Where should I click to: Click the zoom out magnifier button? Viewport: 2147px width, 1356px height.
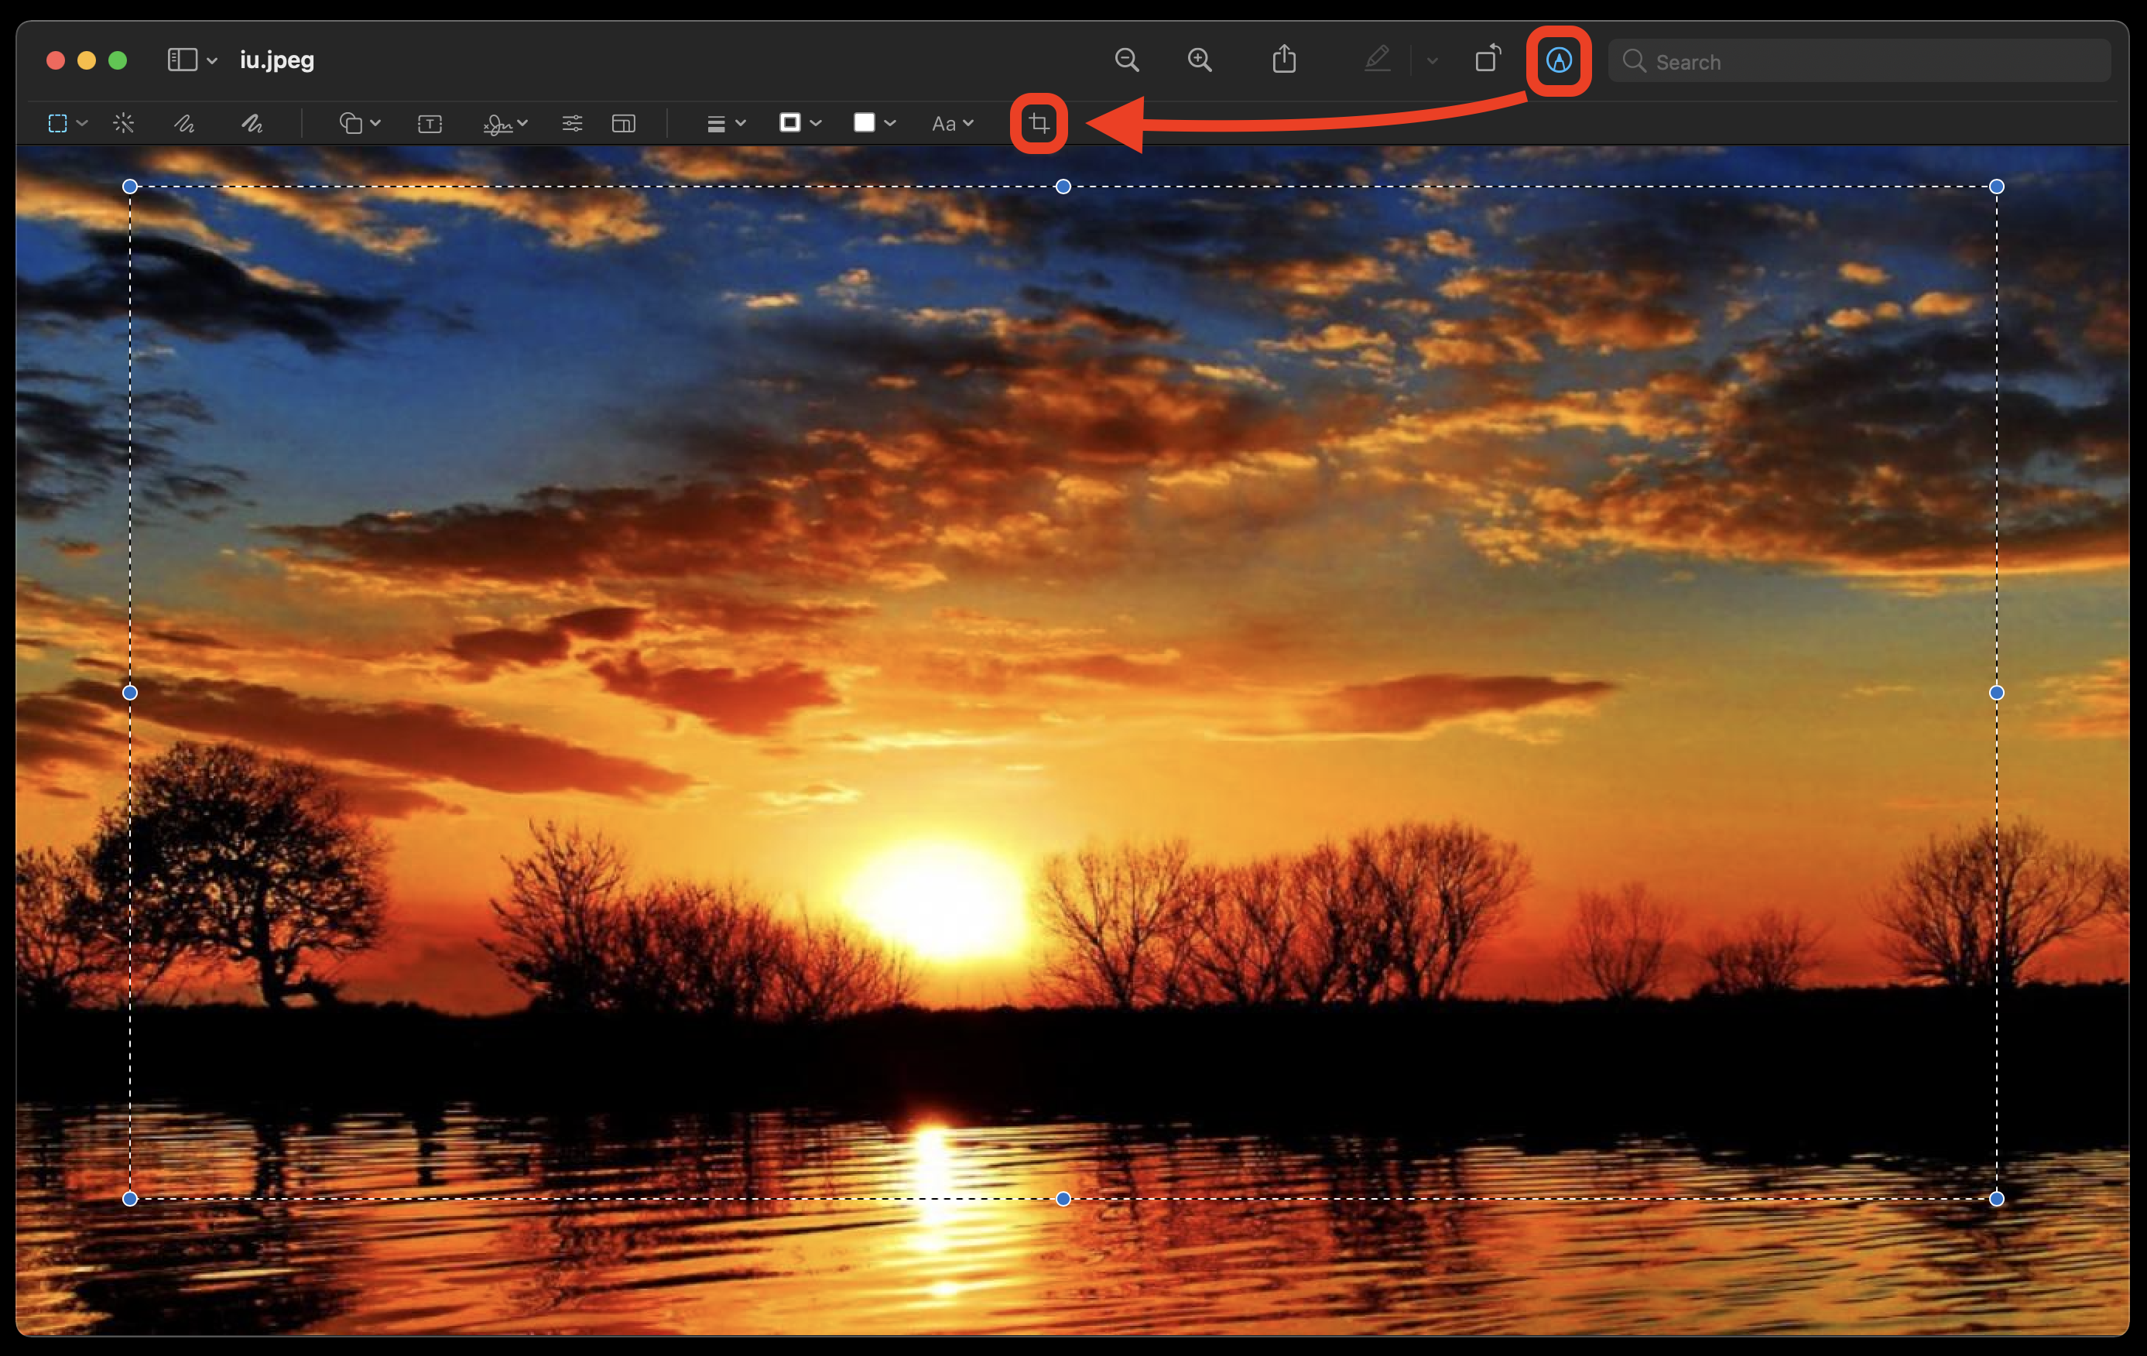(x=1128, y=60)
